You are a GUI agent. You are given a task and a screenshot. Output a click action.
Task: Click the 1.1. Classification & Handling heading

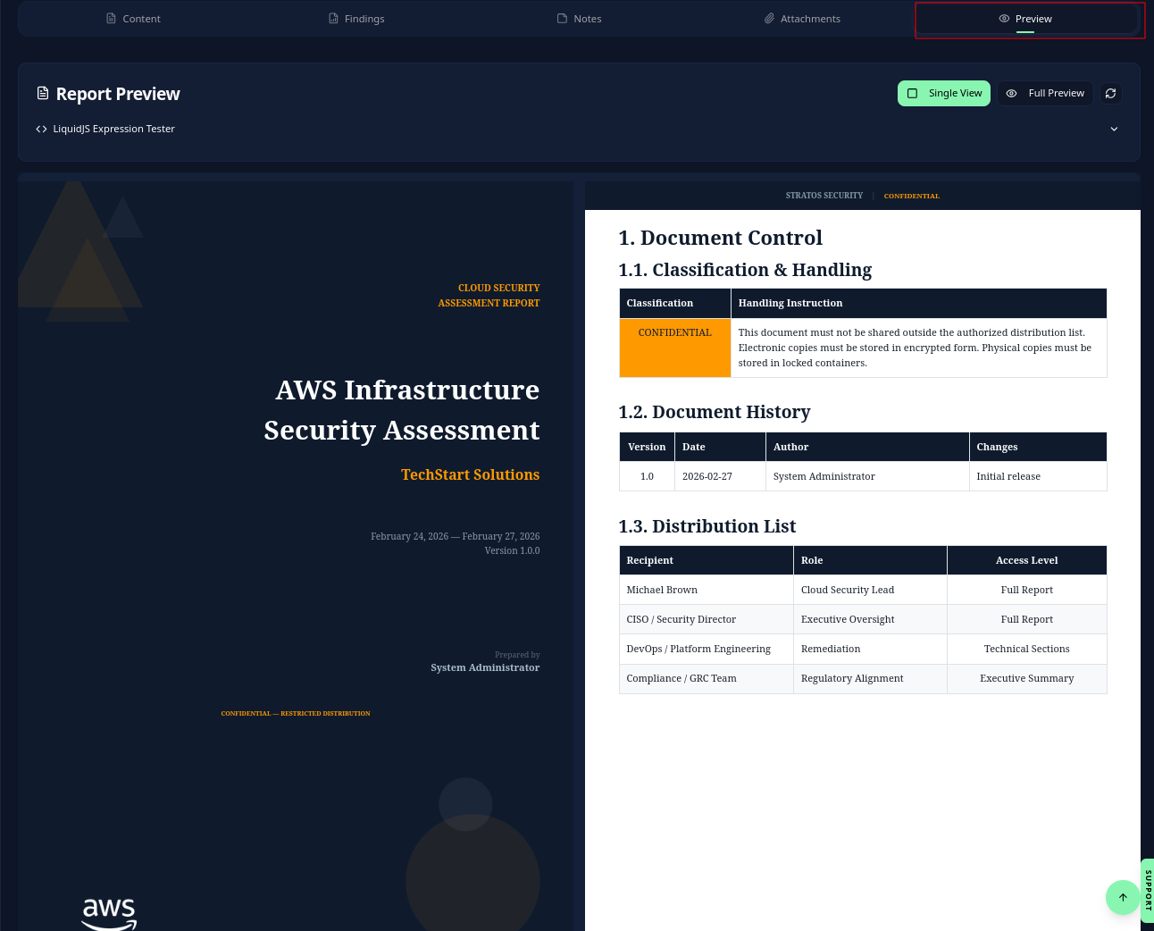(x=745, y=270)
